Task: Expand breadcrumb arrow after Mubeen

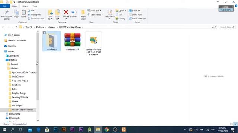Action: point(57,27)
